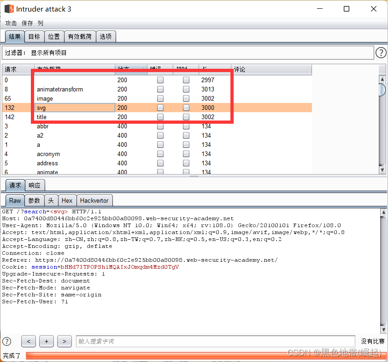The height and width of the screenshot is (362, 388).
Task: Go to previous search match with the < button
Action: (x=29, y=341)
